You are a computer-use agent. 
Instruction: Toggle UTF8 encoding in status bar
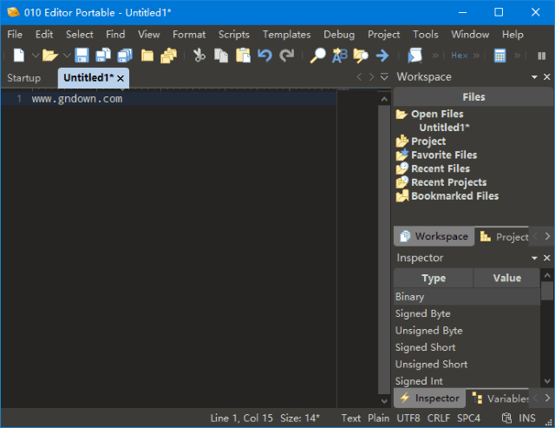[408, 418]
